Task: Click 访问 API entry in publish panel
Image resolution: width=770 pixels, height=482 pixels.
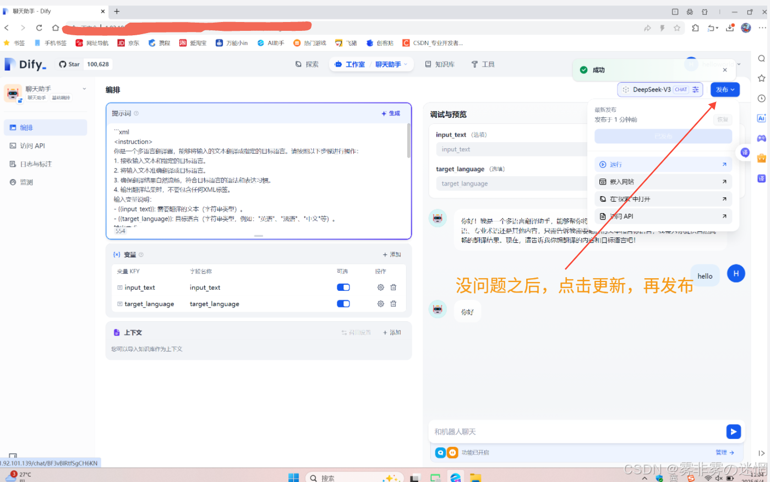Action: pyautogui.click(x=663, y=216)
